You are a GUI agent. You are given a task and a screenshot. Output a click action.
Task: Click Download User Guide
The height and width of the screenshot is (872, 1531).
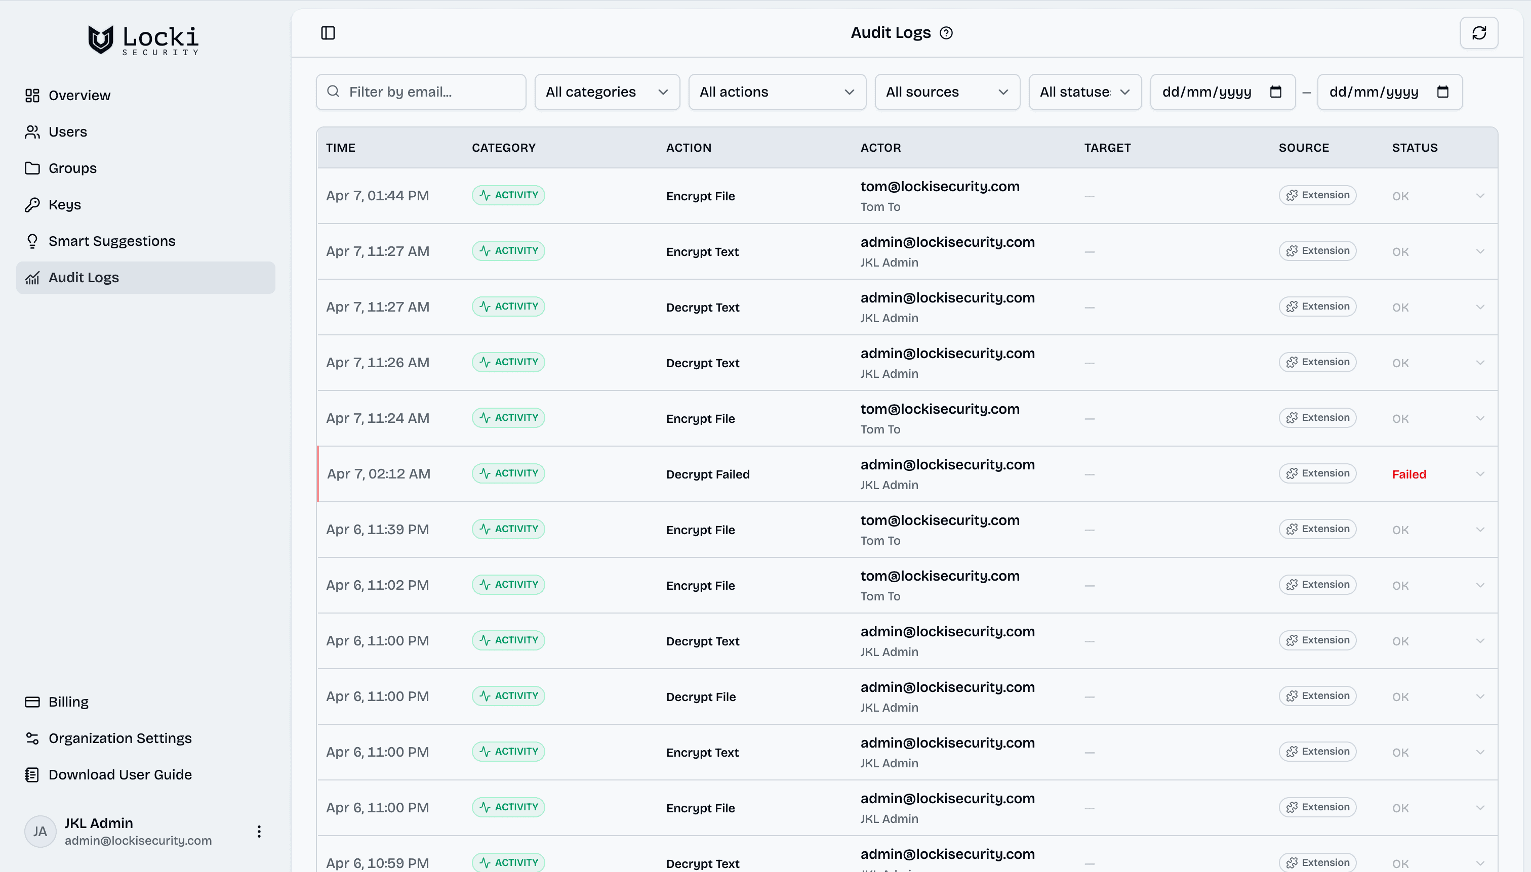(146, 775)
